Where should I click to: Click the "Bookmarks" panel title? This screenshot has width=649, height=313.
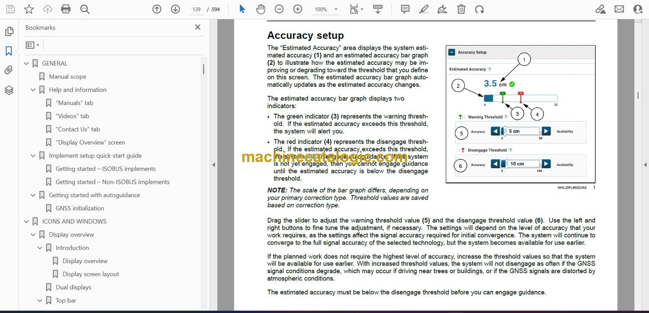[x=40, y=28]
